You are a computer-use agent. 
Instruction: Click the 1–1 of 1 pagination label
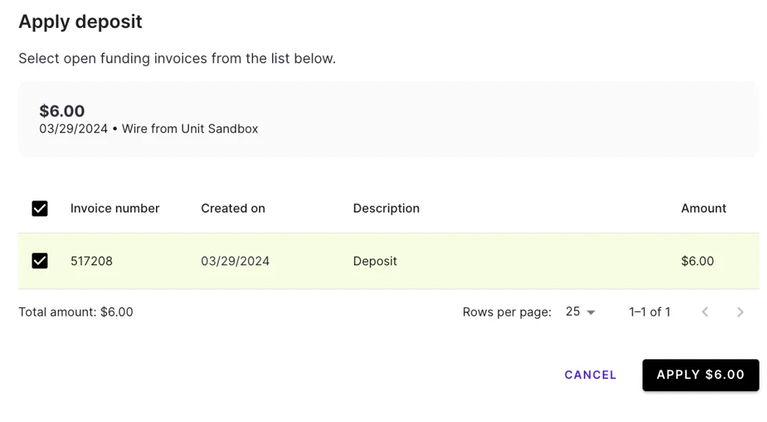(649, 312)
